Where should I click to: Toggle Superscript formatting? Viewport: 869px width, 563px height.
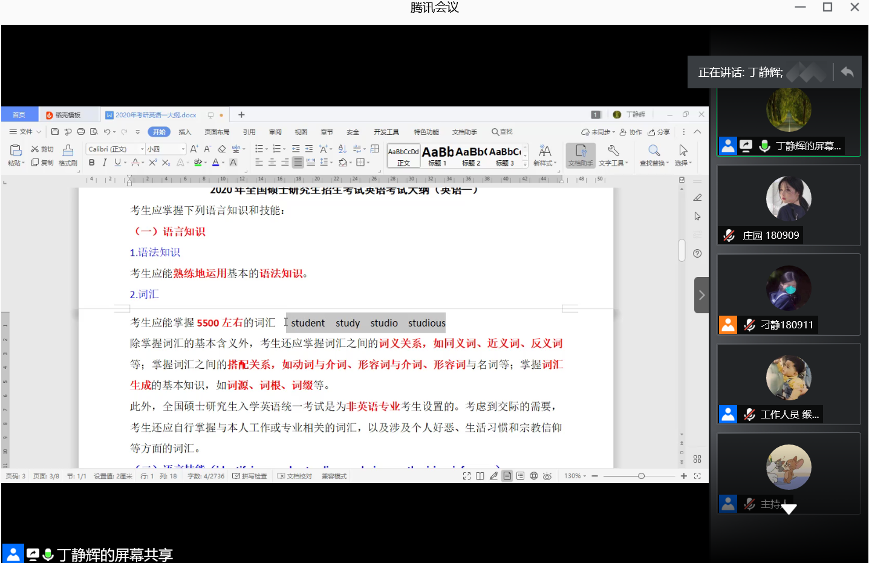[x=153, y=162]
